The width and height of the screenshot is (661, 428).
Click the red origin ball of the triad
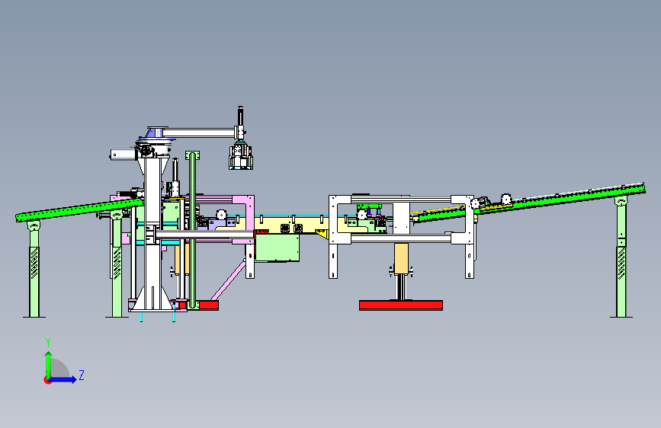pyautogui.click(x=47, y=380)
